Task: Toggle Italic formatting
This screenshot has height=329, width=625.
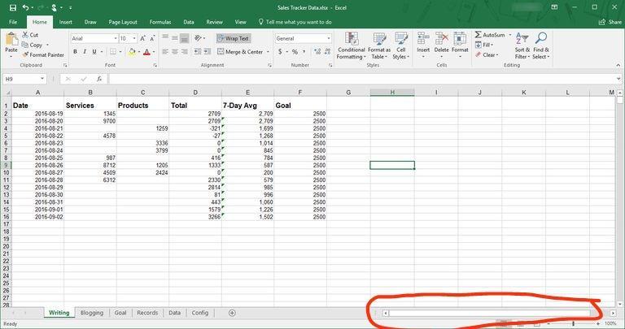Action: [x=85, y=52]
